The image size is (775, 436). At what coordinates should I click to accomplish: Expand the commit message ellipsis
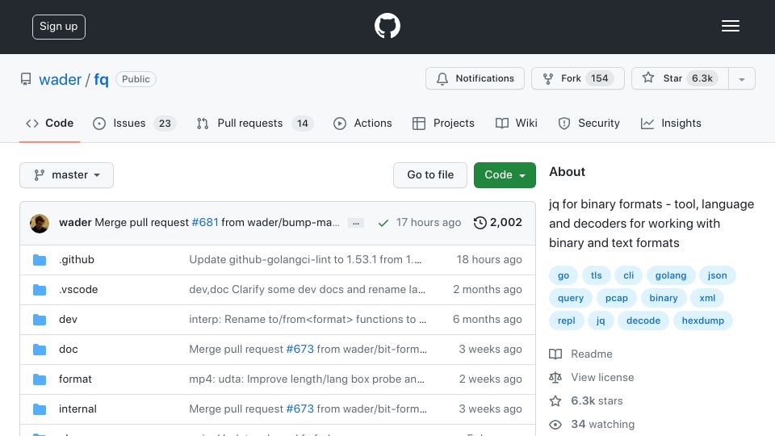(355, 223)
